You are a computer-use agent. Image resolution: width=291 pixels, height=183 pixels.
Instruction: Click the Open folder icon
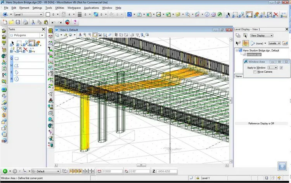[x=12, y=22]
